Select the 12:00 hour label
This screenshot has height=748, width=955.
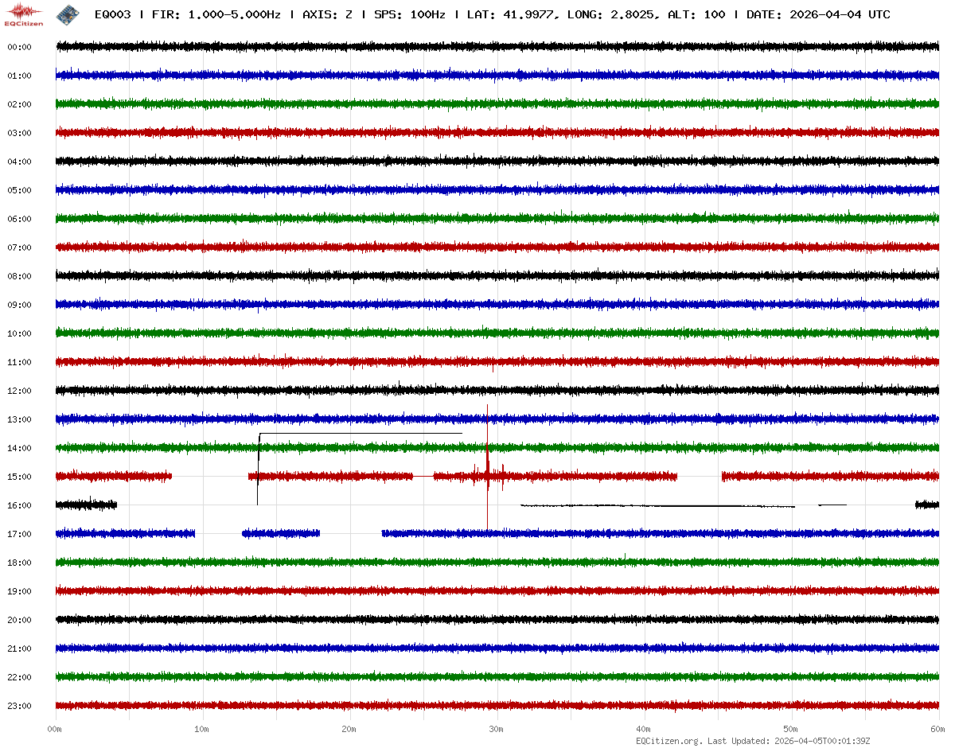(x=19, y=391)
